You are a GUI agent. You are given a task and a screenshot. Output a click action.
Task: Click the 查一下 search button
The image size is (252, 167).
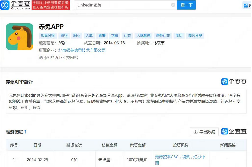(x=186, y=5)
